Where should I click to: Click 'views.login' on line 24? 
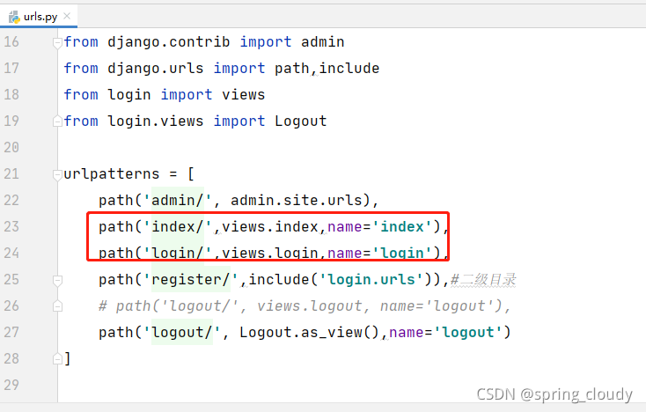coord(270,254)
